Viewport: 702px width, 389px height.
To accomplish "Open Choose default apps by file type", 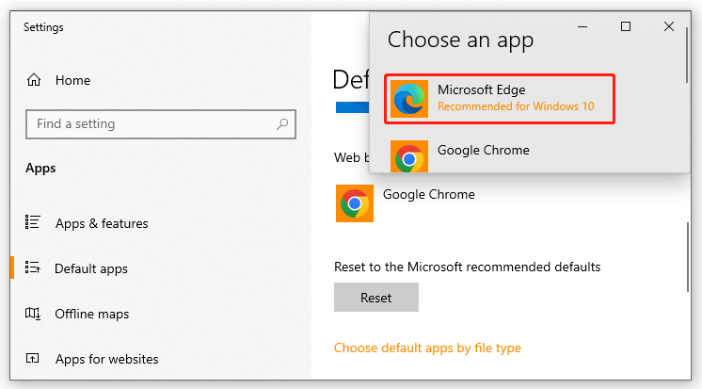I will pyautogui.click(x=427, y=348).
